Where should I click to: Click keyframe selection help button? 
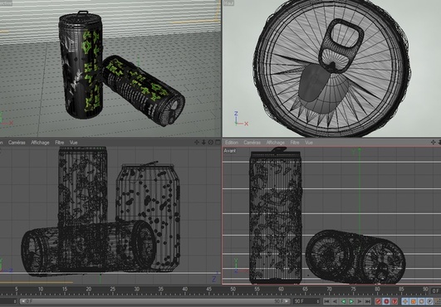[394, 301]
